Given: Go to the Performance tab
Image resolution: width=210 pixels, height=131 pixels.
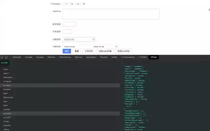Looking at the screenshot, I should tap(65, 57).
